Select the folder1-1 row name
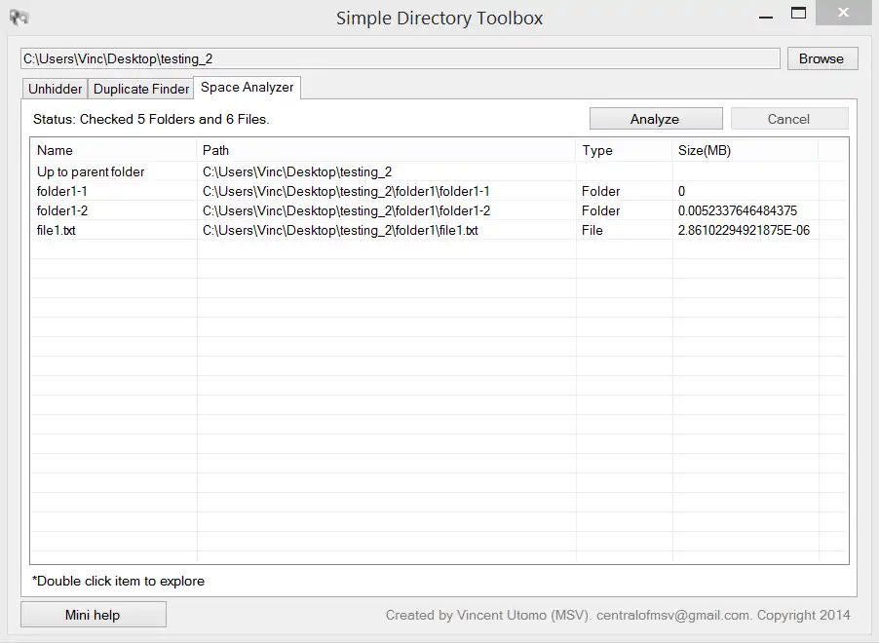This screenshot has height=643, width=879. click(x=61, y=191)
